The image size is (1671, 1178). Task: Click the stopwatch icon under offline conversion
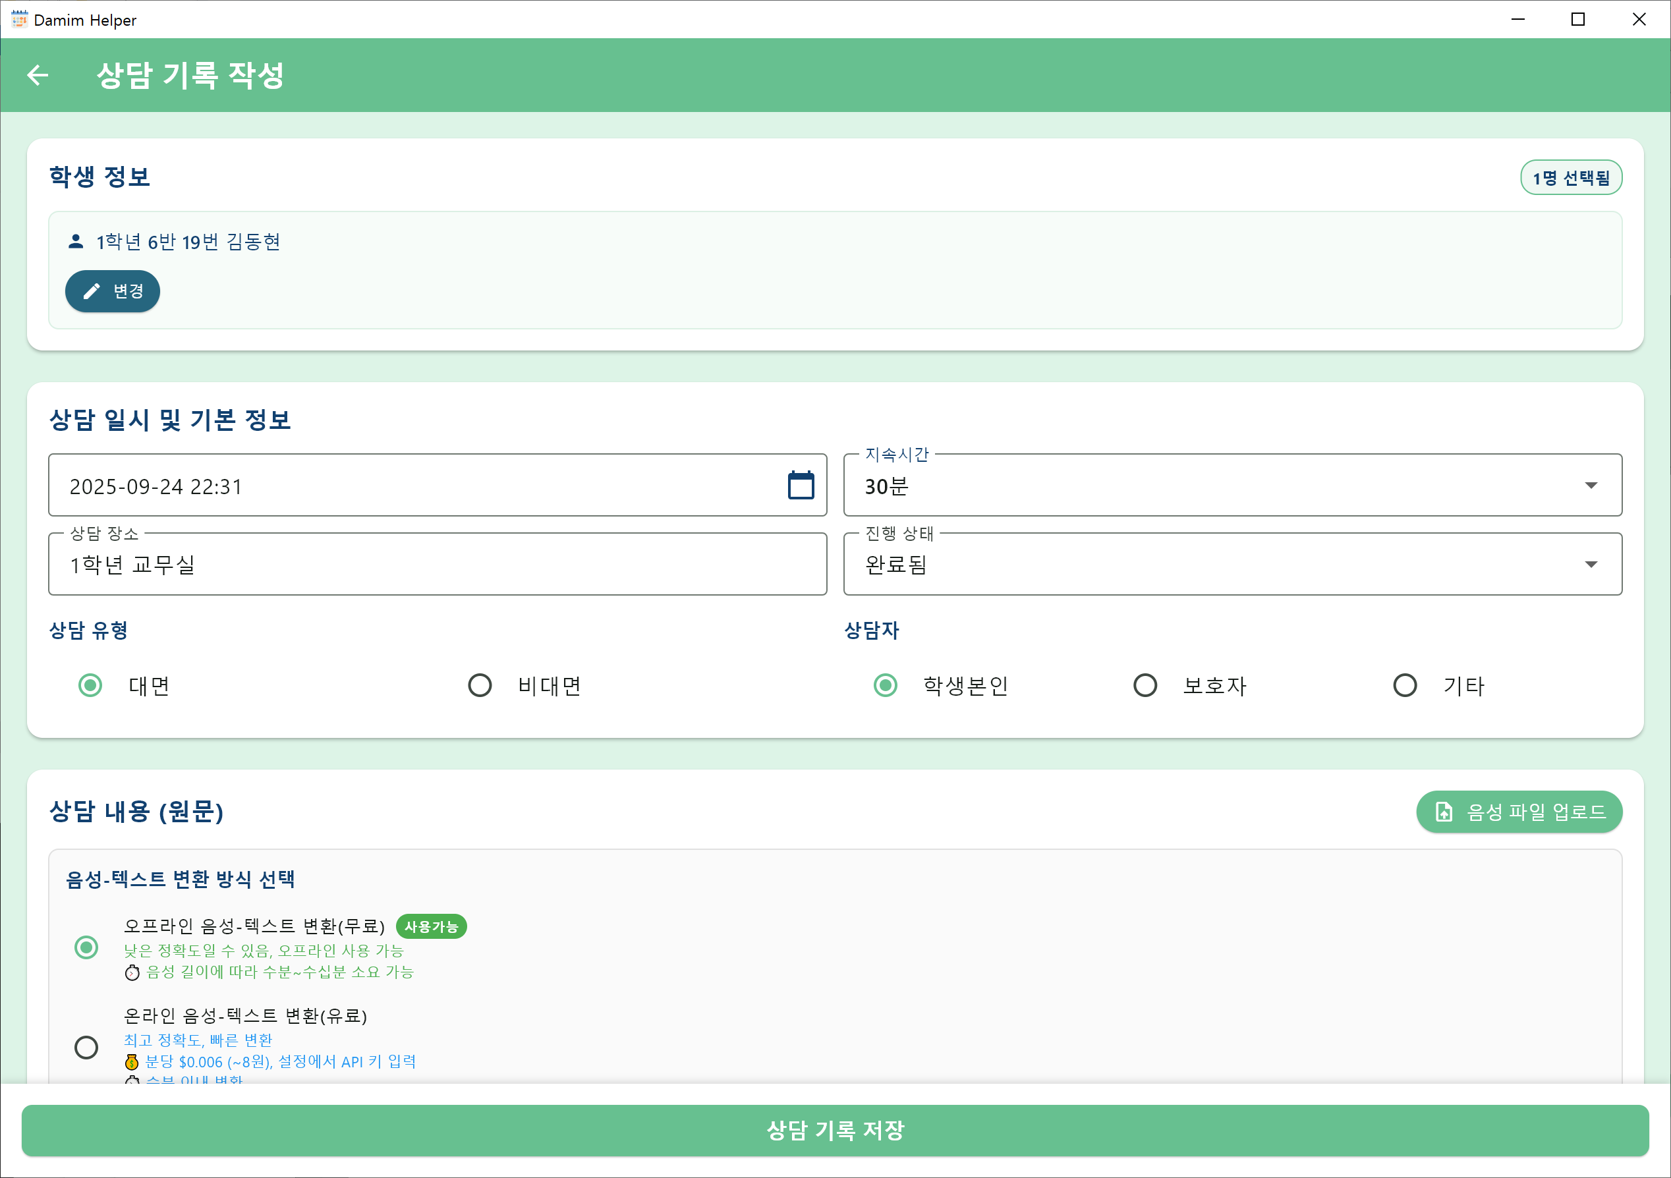[132, 972]
